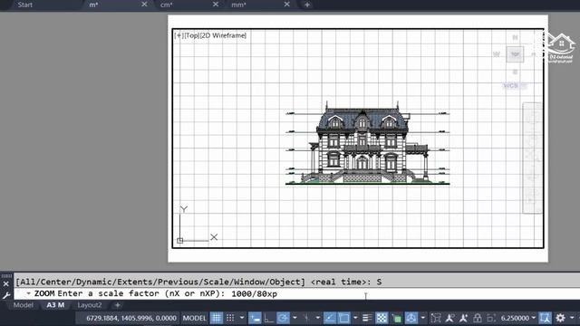
Task: Close the command line window
Action: point(6,283)
